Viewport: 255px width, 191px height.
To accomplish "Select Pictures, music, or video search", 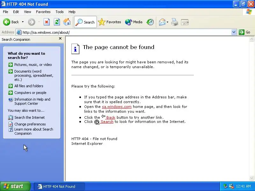I will 33,65.
